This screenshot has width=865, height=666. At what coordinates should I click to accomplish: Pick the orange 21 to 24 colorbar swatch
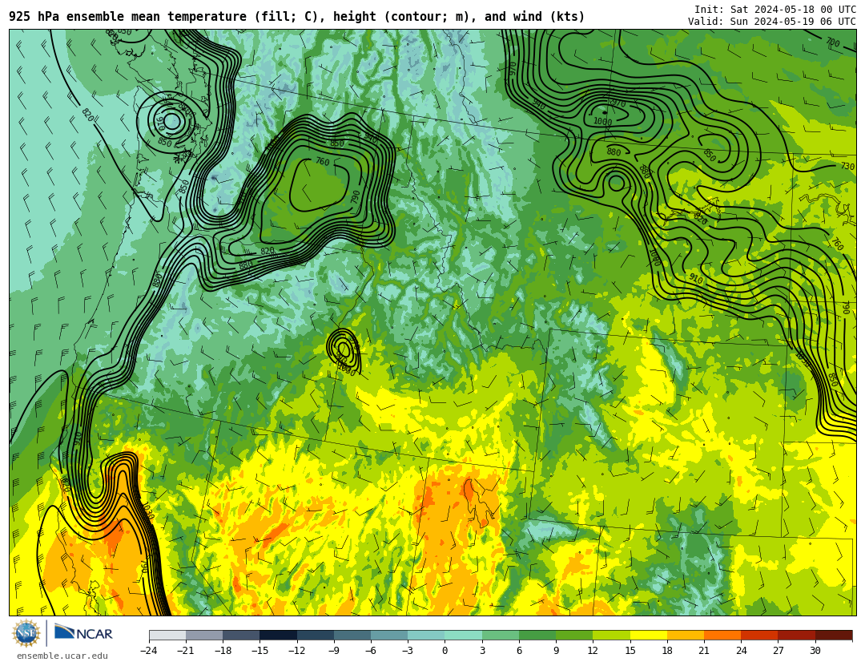tap(722, 635)
